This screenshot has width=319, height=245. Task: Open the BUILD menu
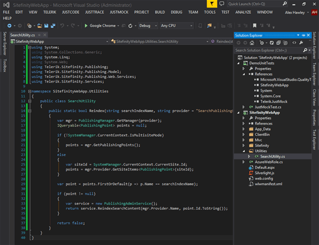(160, 12)
